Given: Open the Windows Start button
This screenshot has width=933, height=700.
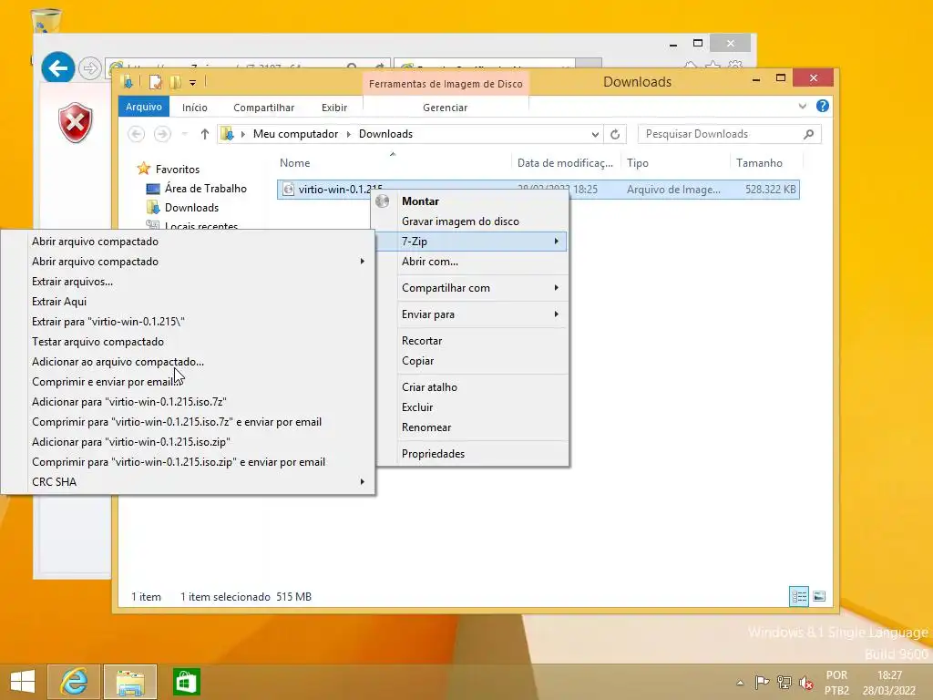Looking at the screenshot, I should click(x=23, y=682).
